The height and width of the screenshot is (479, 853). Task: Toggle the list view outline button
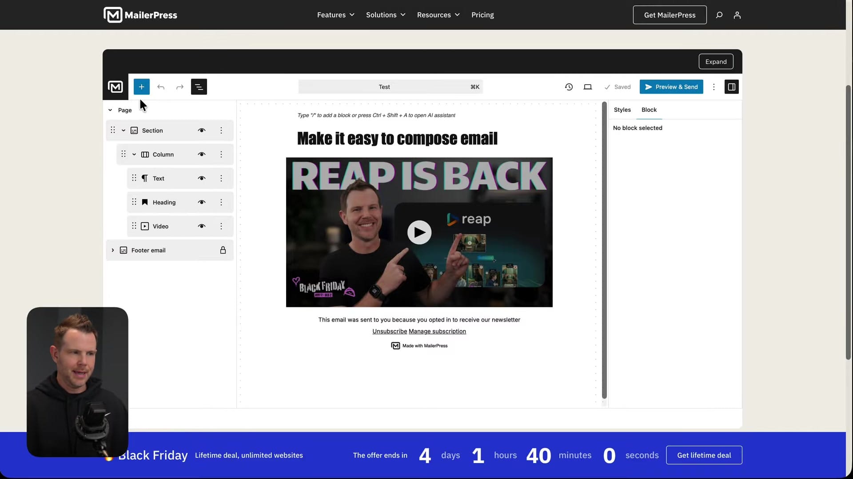click(x=199, y=87)
